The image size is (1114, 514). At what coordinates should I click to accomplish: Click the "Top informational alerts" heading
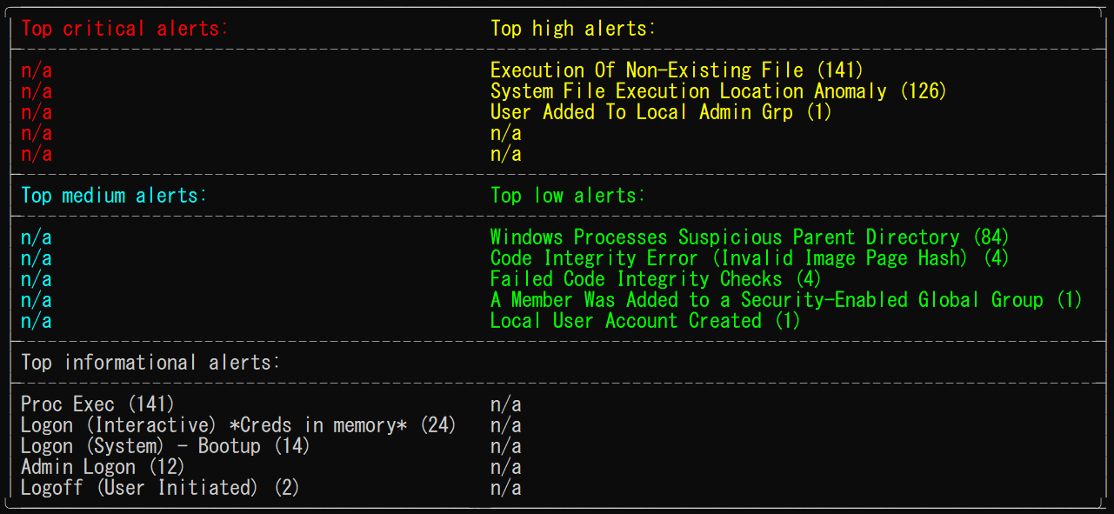pyautogui.click(x=150, y=363)
